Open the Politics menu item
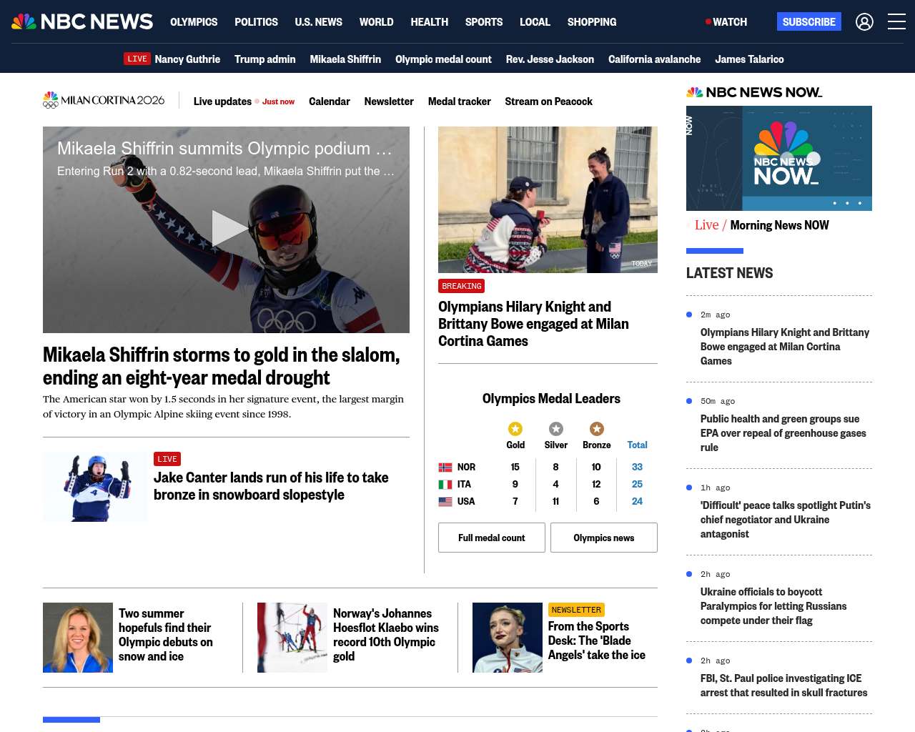 (256, 22)
